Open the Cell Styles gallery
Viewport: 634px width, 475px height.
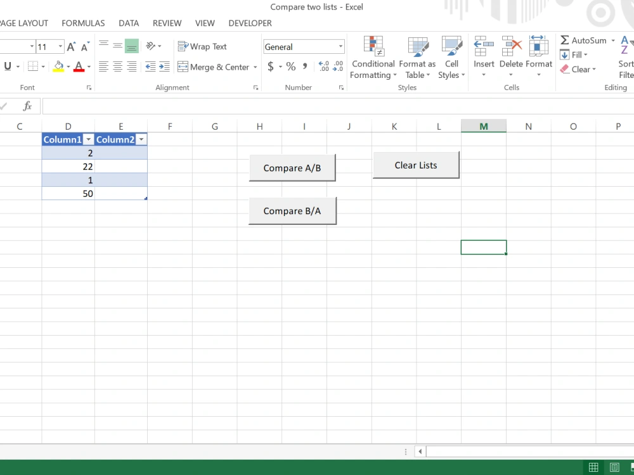coord(451,57)
